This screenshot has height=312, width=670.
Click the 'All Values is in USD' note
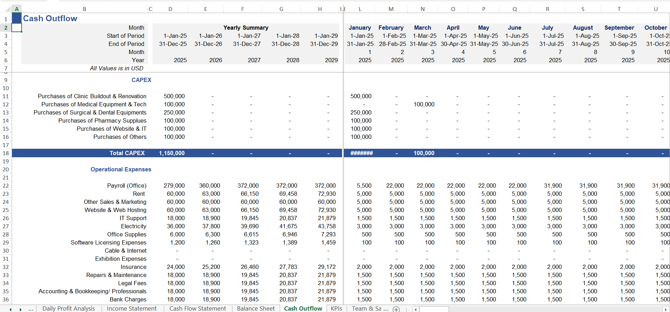pyautogui.click(x=116, y=68)
